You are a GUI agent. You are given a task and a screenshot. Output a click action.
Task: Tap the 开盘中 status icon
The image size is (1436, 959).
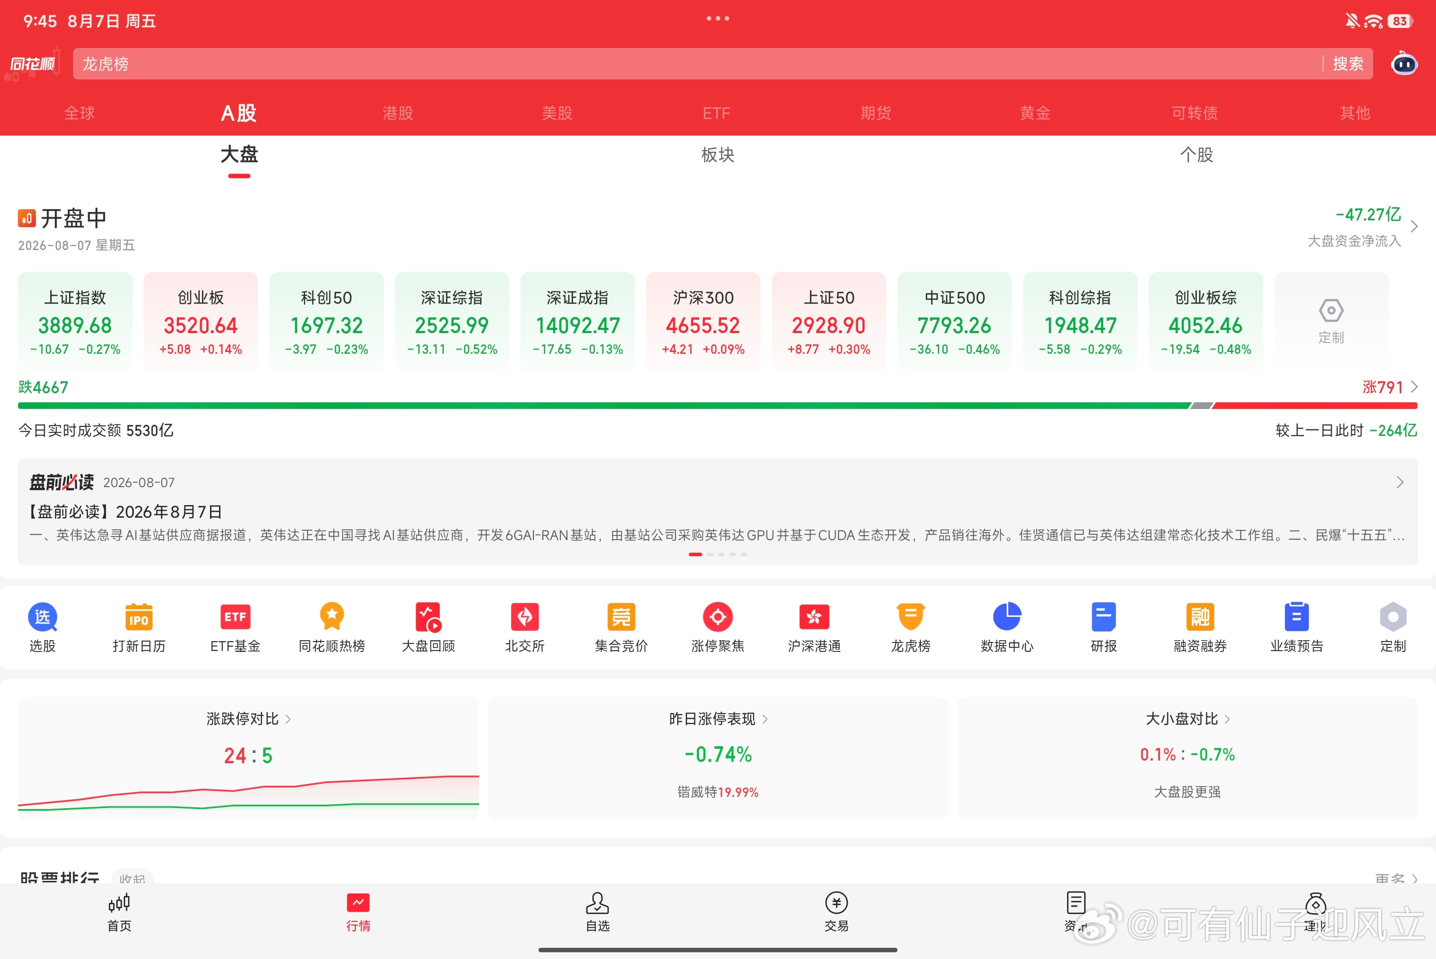click(x=26, y=218)
